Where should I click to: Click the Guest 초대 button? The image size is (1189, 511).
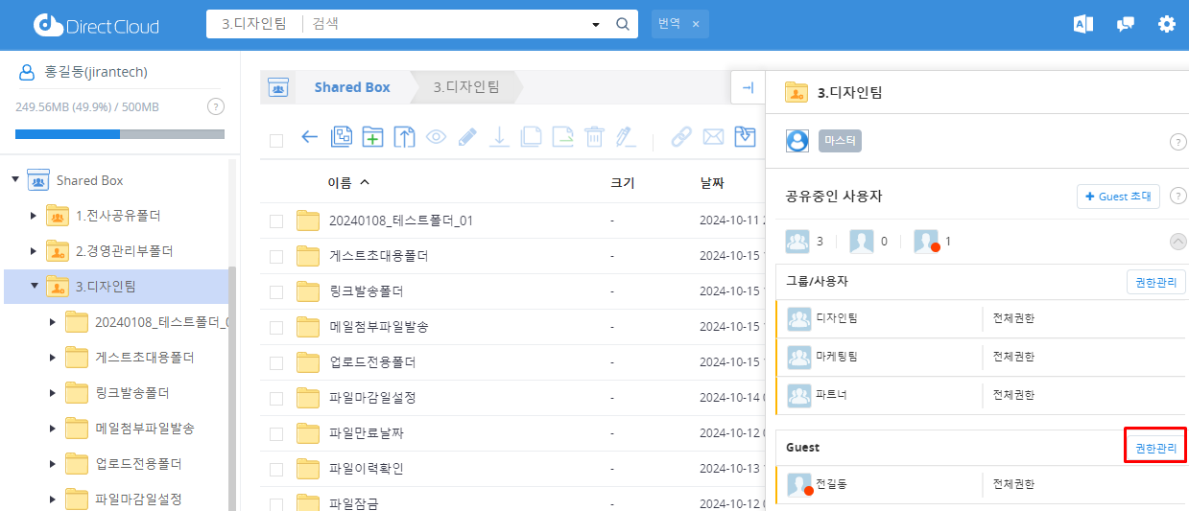[1118, 197]
